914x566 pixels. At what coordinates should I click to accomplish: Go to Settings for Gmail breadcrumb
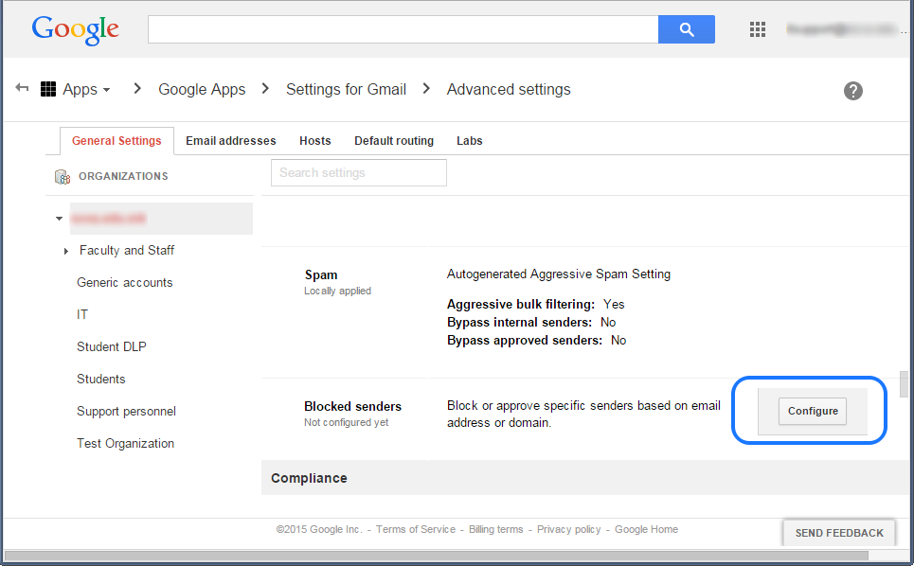coord(346,90)
